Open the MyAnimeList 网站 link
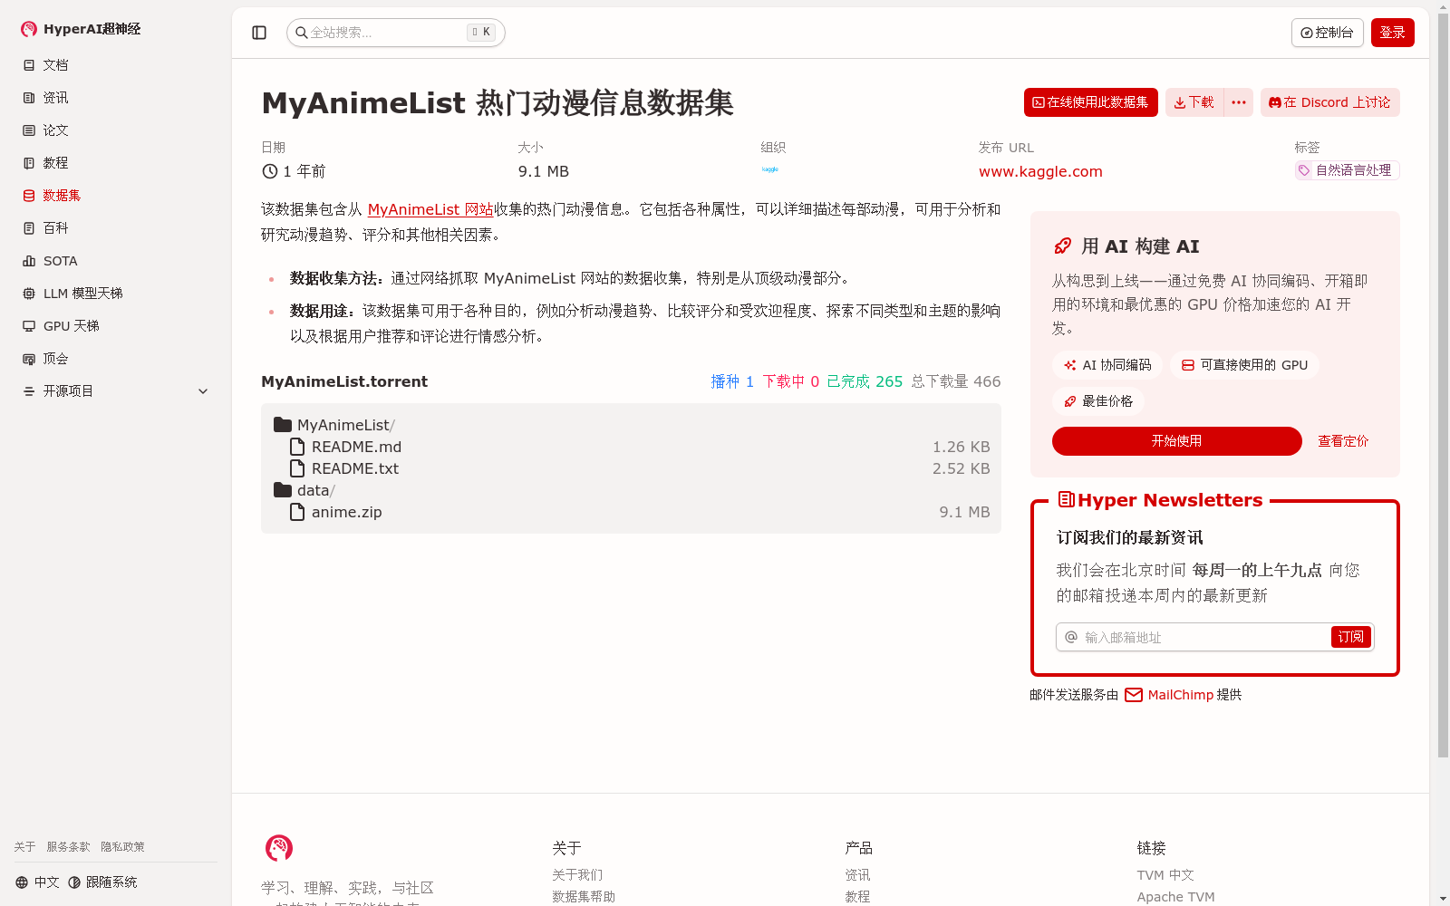 pos(430,209)
